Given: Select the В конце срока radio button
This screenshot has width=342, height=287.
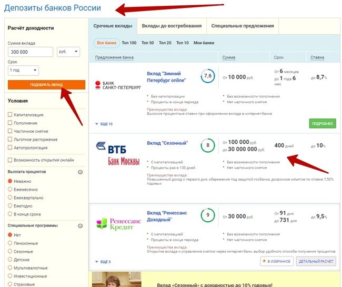Looking at the screenshot, I should 10,214.
